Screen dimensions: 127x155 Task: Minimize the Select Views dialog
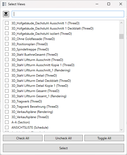97,4
